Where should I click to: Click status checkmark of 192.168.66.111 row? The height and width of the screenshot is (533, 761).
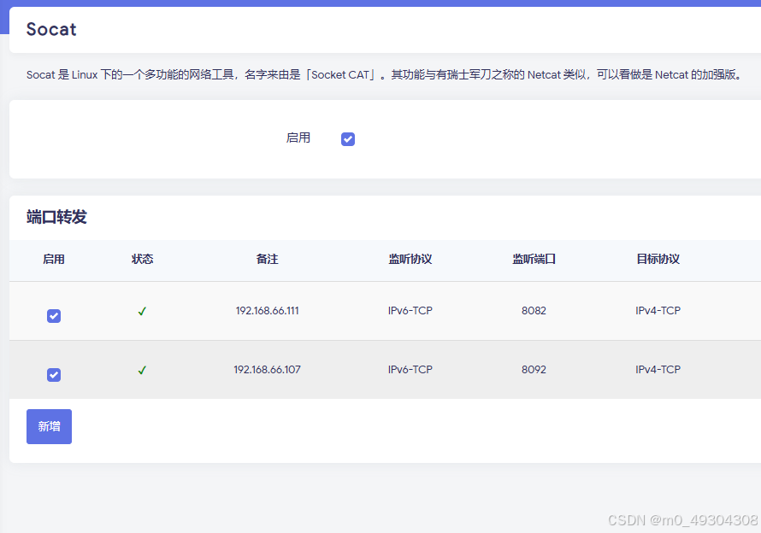[x=142, y=312]
